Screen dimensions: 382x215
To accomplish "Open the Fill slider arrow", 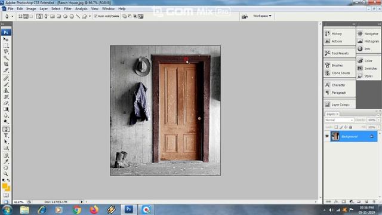I will (378, 127).
